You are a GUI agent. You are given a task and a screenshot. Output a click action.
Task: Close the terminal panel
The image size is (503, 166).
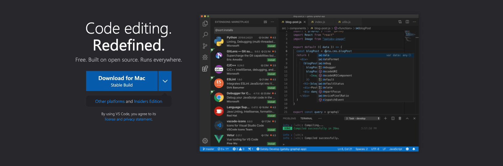(414, 118)
